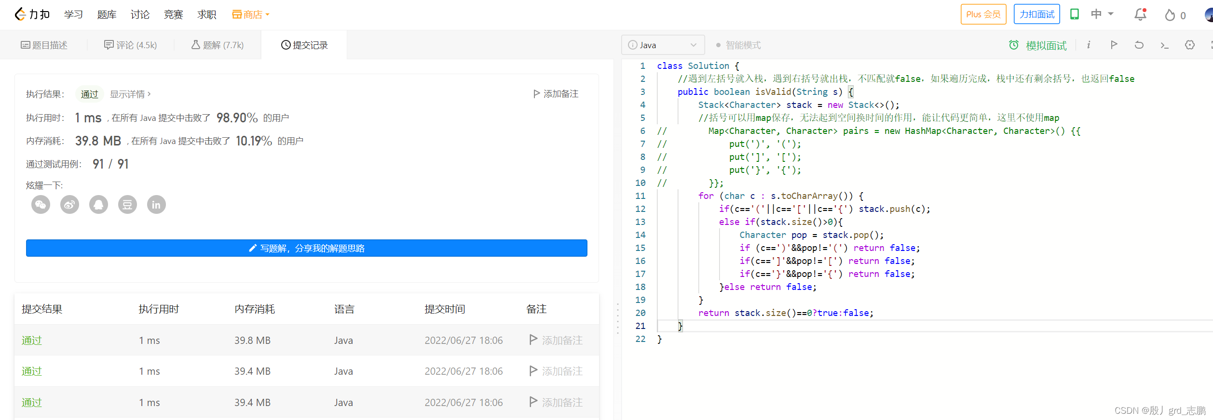Screen dimensions: 1213x420
Task: Click line number 21 in the gutter
Action: [640, 326]
